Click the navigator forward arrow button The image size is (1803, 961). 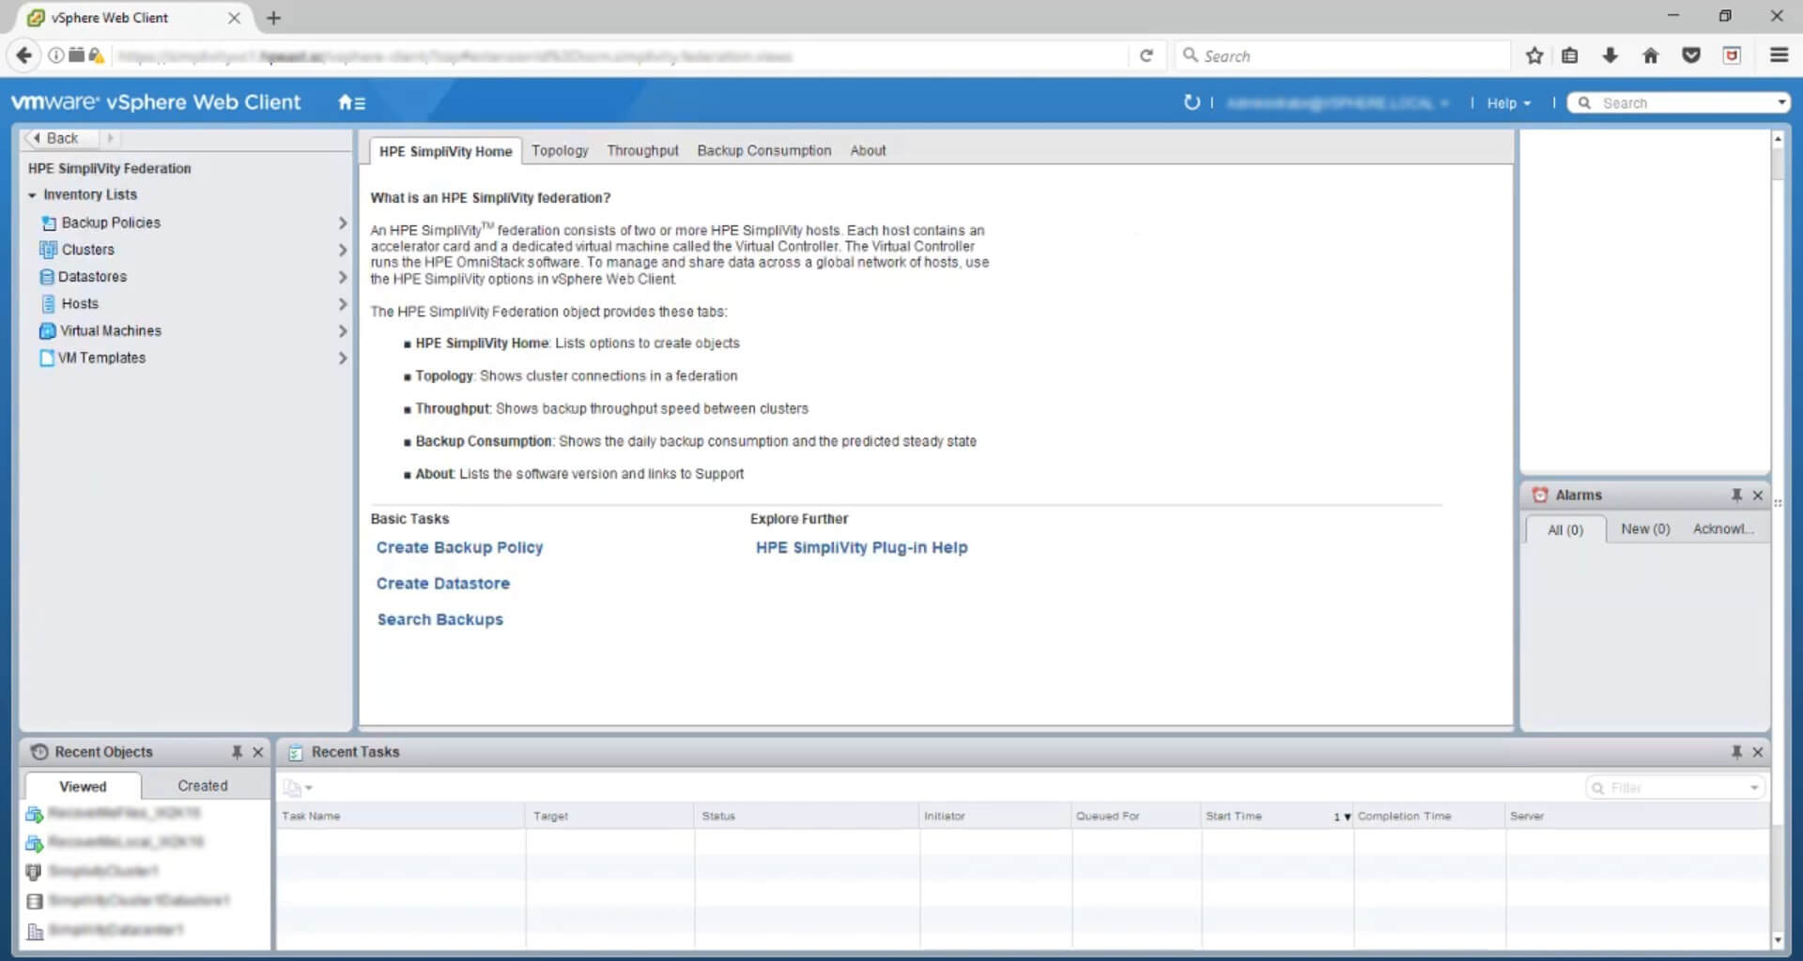(x=111, y=138)
